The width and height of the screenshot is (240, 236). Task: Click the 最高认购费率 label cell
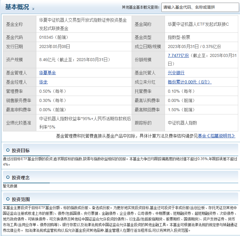148,100
